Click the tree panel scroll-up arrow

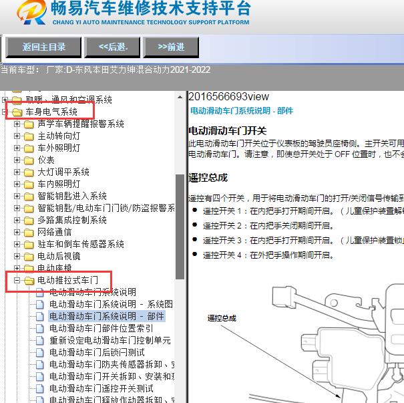coord(180,97)
